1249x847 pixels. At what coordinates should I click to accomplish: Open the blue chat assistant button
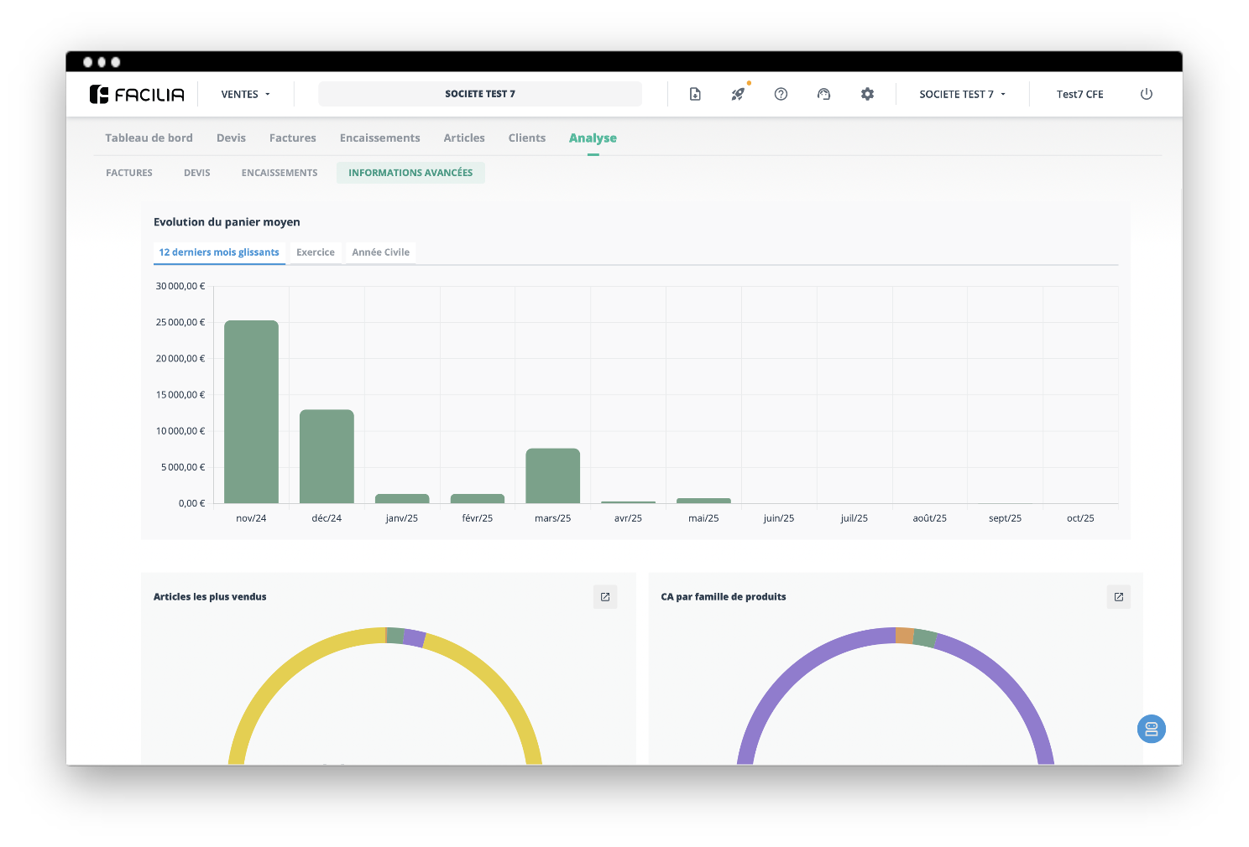[1151, 729]
